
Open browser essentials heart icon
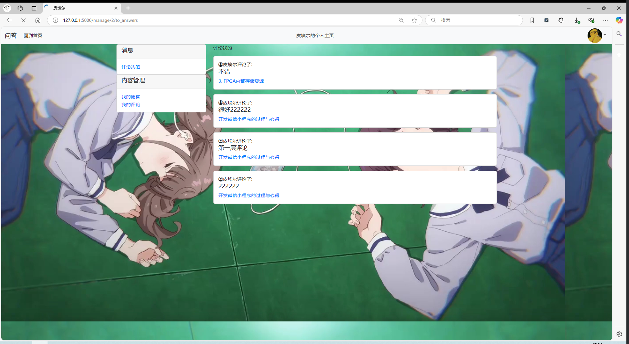coord(591,20)
